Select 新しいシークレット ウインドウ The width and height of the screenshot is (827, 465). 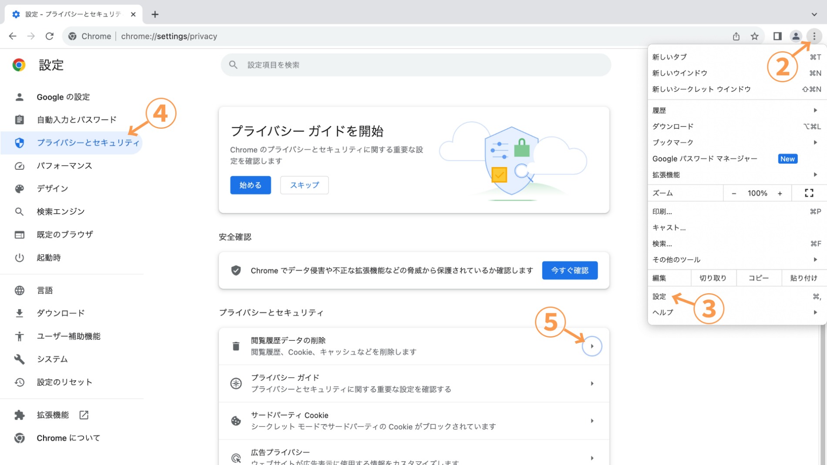(736, 89)
